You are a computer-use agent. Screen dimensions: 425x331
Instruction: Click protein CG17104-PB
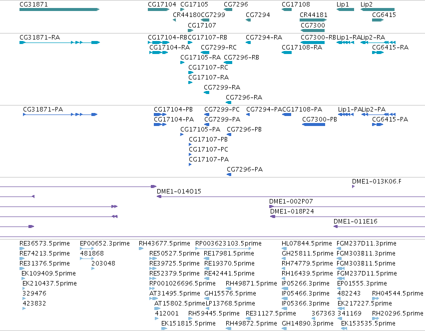pos(160,114)
